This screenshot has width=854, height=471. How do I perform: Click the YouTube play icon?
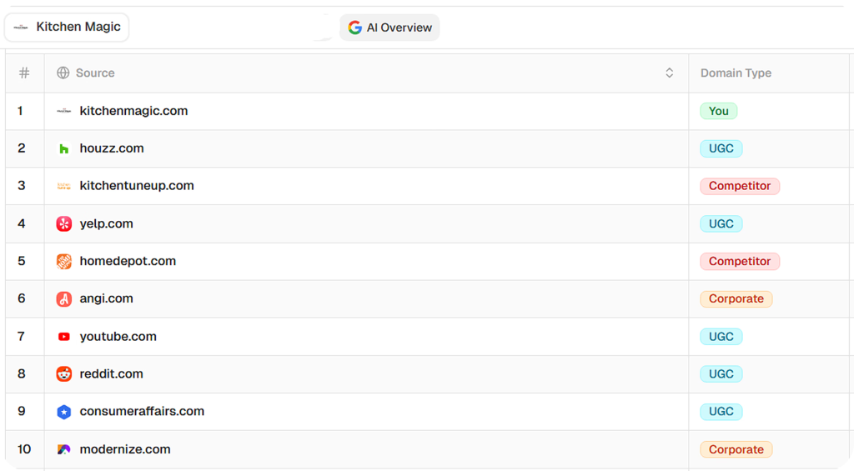coord(64,337)
